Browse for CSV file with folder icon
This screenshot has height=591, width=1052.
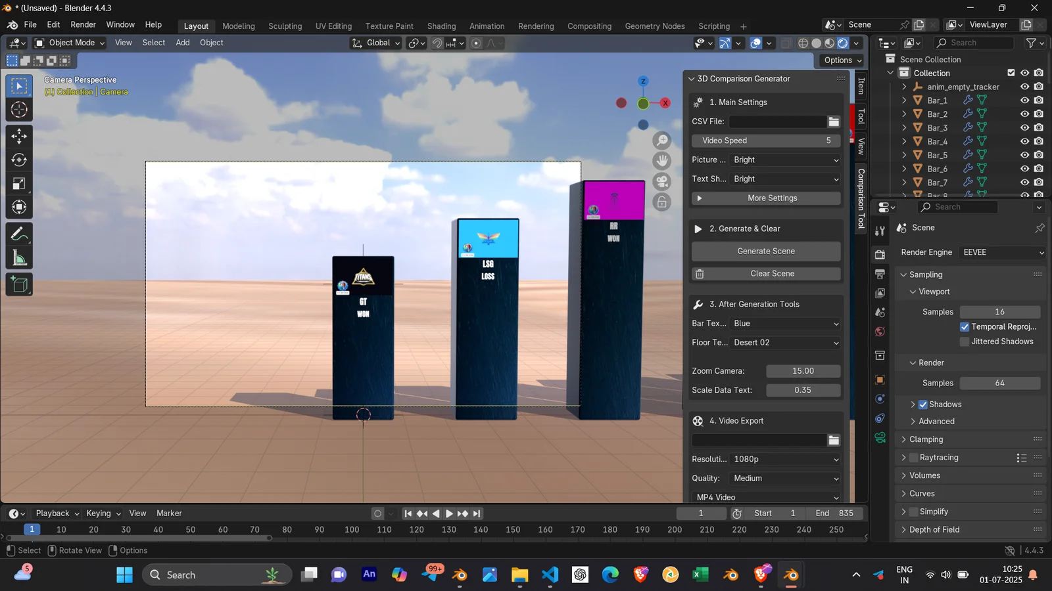[x=834, y=121]
